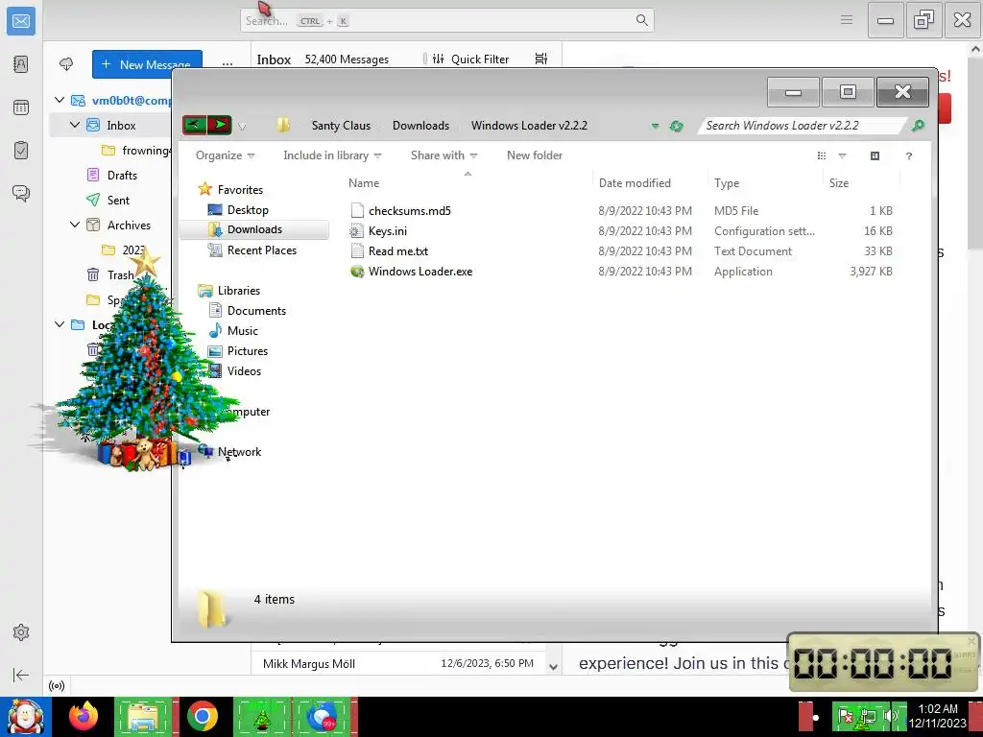Refresh the Explorer folder view
Viewport: 983px width, 737px height.
tap(677, 126)
